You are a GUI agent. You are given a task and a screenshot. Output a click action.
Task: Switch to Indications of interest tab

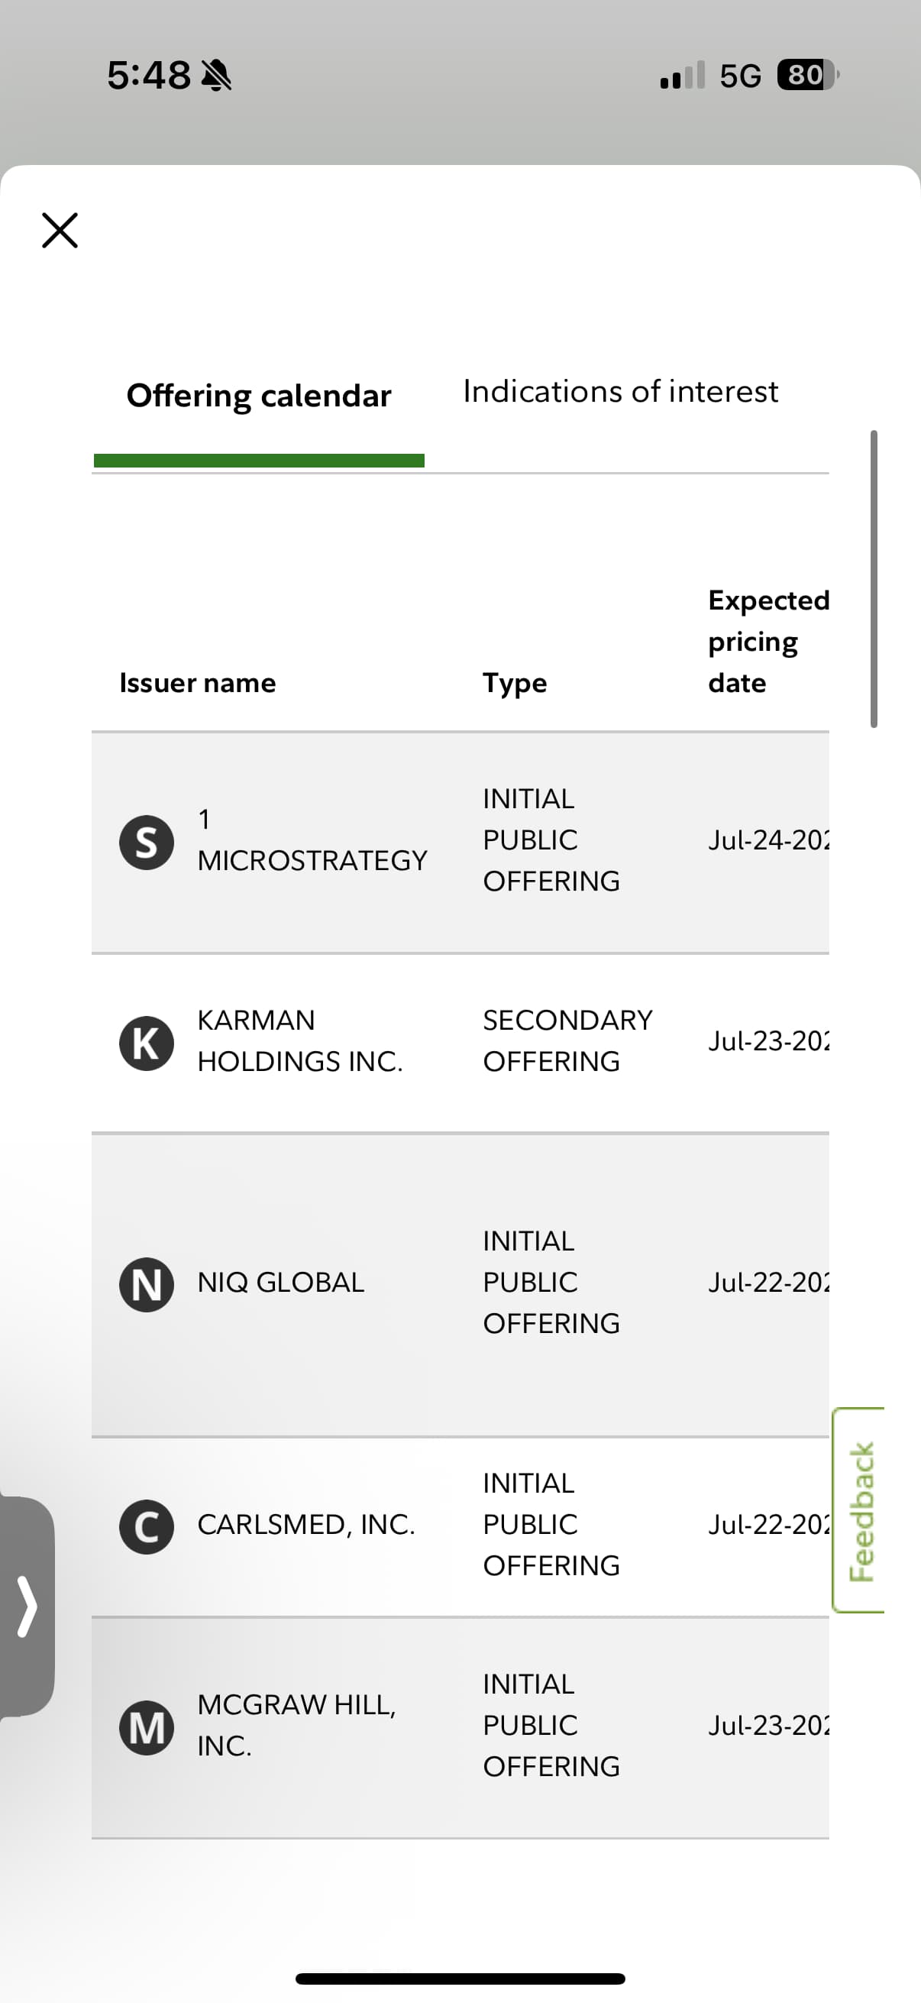pyautogui.click(x=619, y=392)
